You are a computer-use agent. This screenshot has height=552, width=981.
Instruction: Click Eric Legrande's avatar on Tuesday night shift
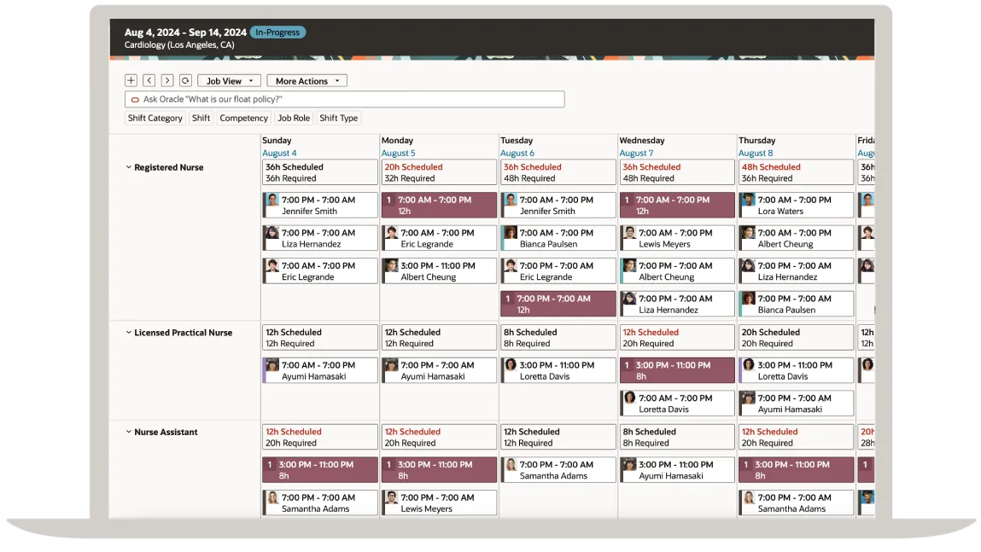(x=511, y=266)
